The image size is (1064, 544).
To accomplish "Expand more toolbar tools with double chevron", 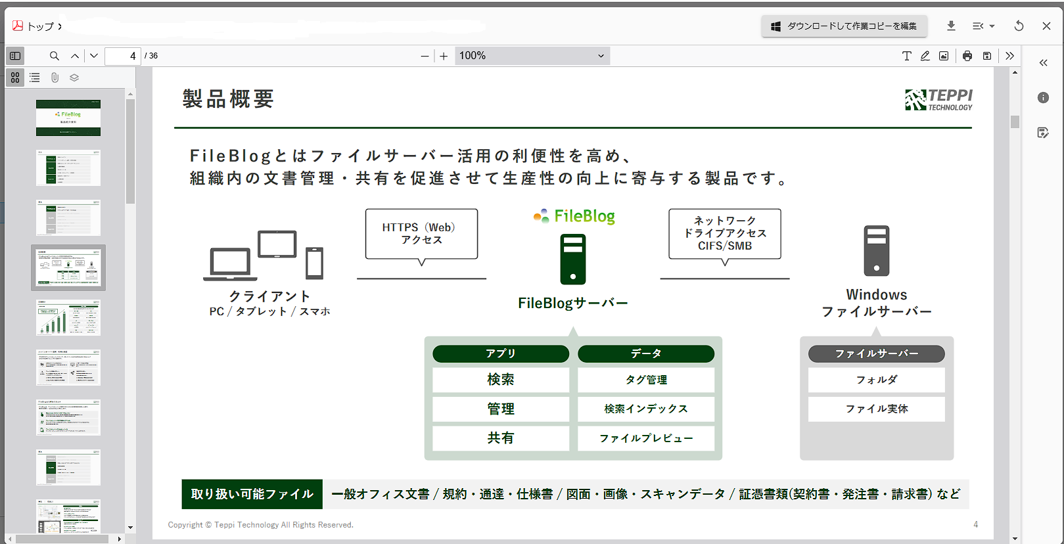I will (1009, 56).
